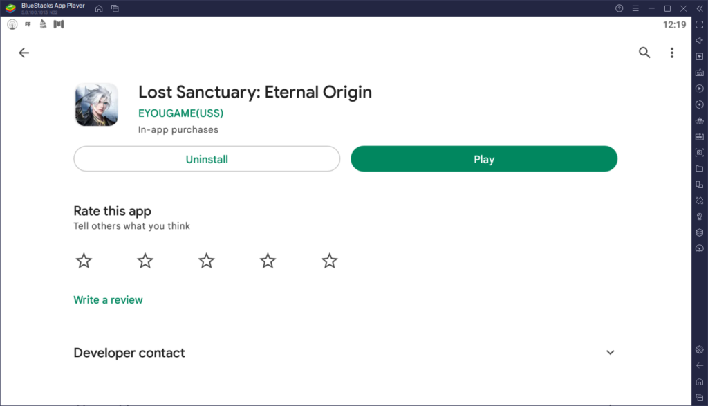
Task: Give the app a five-star rating
Action: 329,261
